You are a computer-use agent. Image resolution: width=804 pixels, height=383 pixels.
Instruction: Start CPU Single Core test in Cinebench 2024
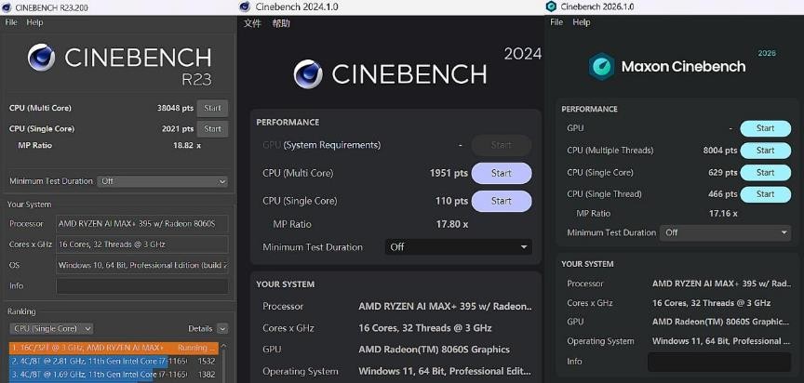coord(502,201)
